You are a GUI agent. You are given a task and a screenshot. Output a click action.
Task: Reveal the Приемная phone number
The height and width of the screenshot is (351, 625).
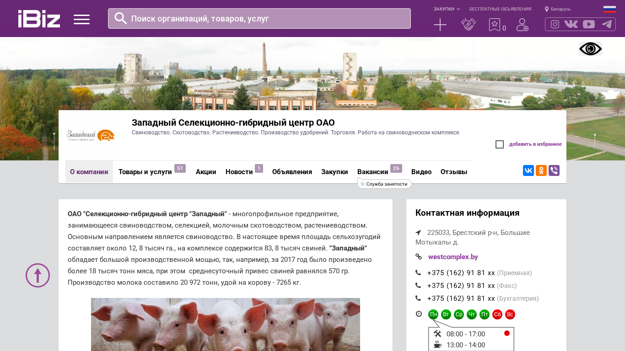461,273
